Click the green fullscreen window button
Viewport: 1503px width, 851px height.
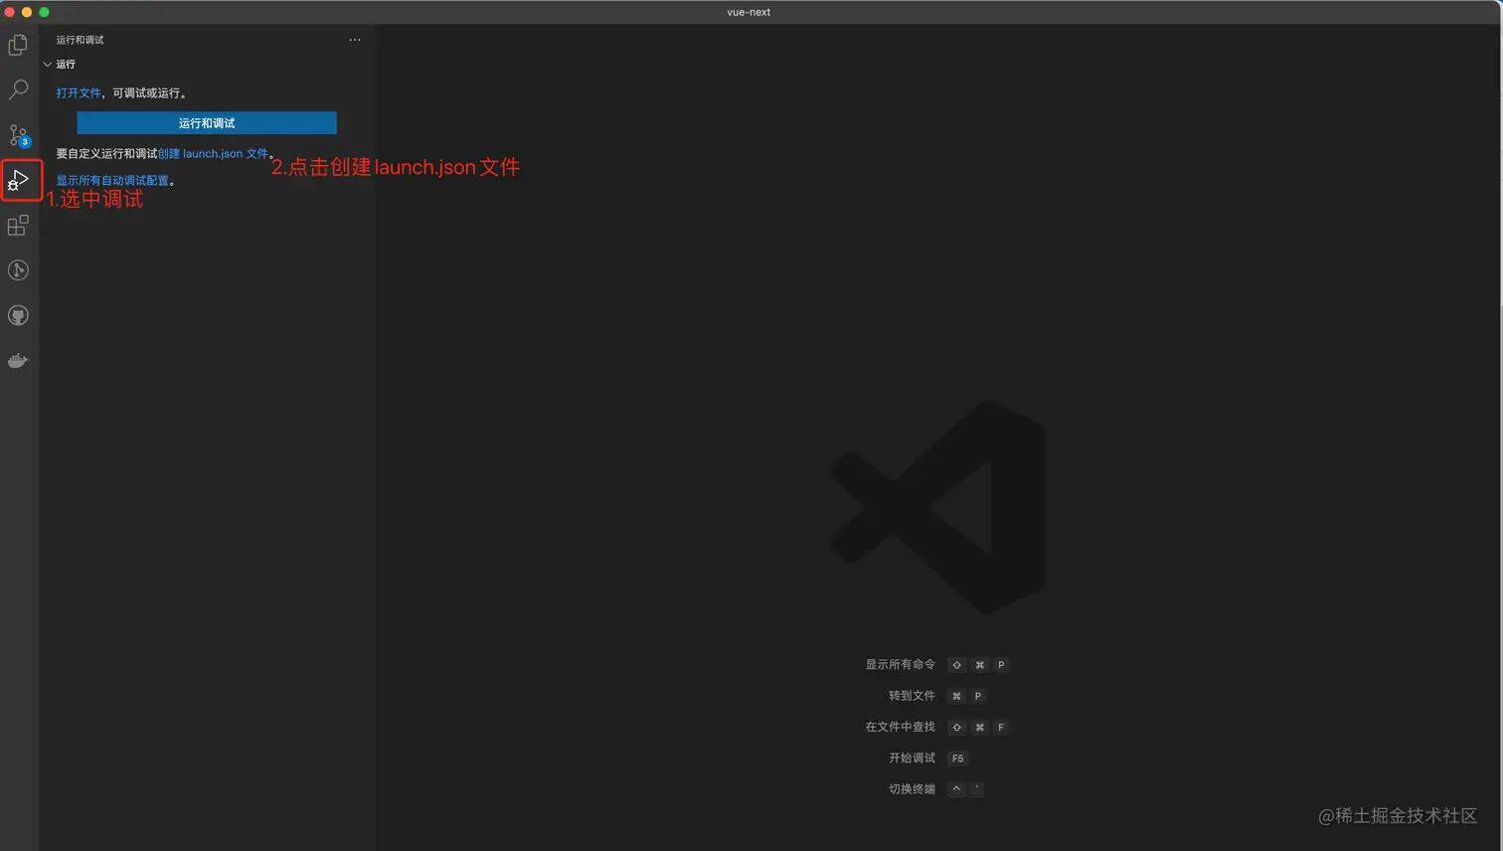coord(44,12)
